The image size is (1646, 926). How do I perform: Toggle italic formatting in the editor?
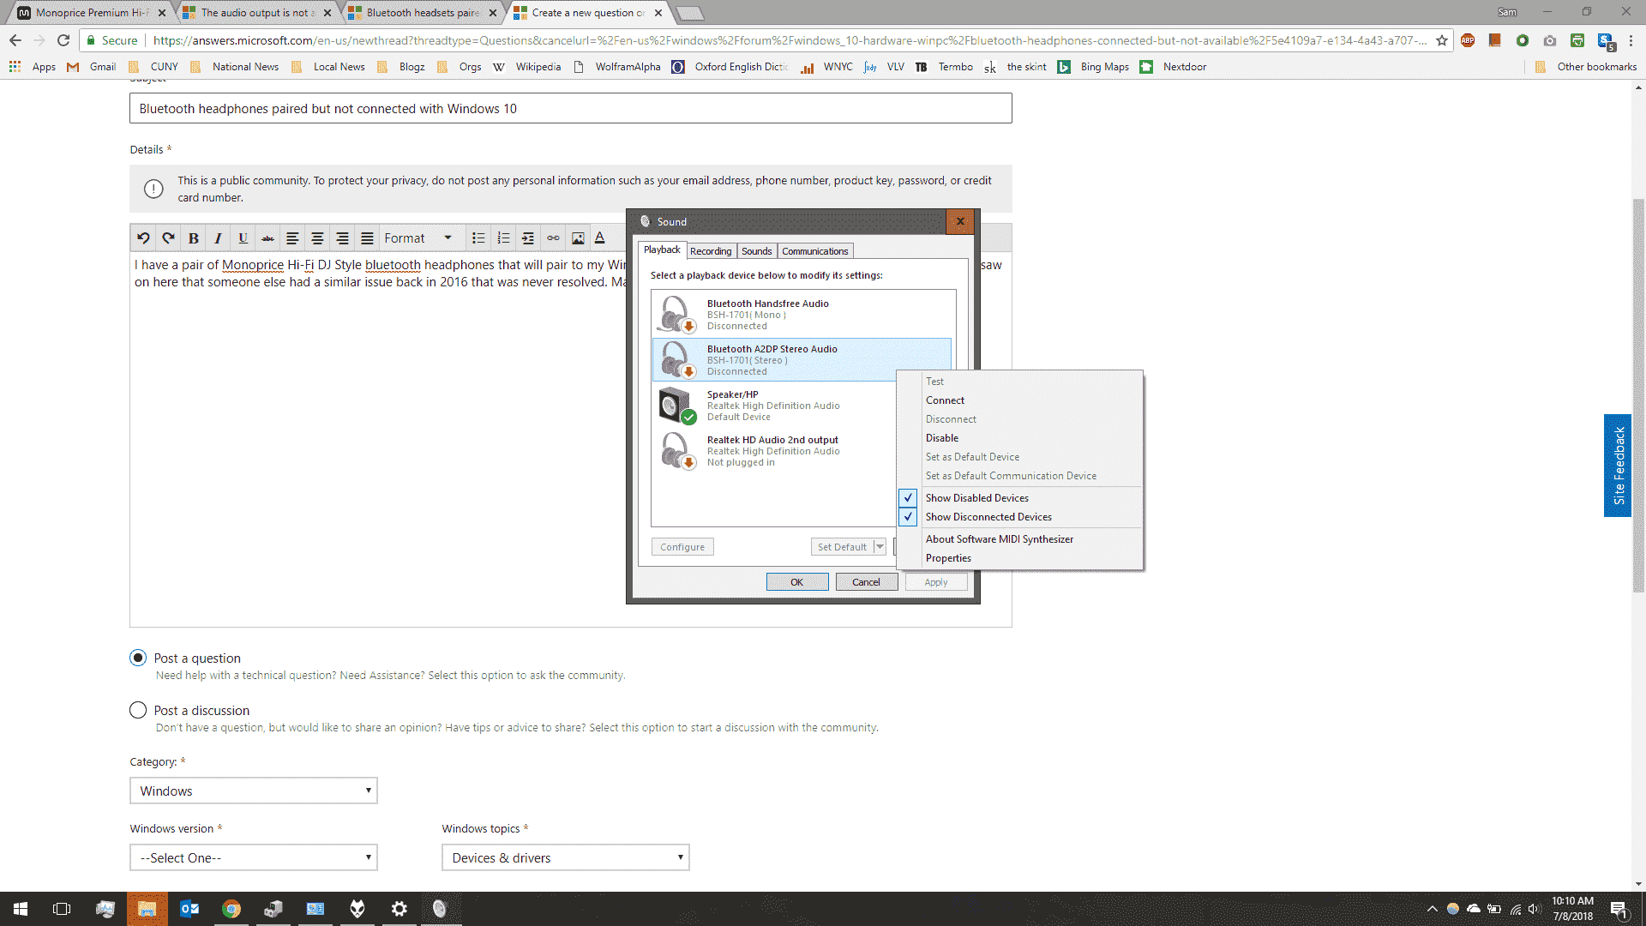[x=218, y=238]
